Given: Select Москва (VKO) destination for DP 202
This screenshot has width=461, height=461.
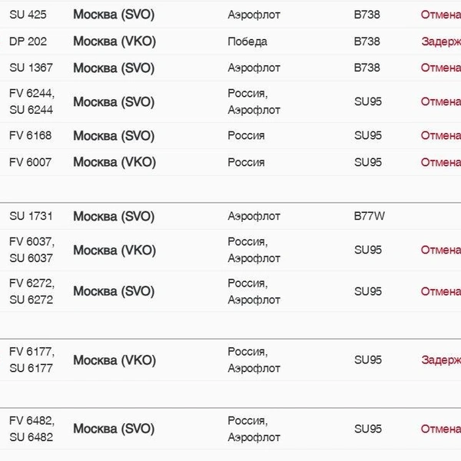Looking at the screenshot, I should [x=114, y=41].
